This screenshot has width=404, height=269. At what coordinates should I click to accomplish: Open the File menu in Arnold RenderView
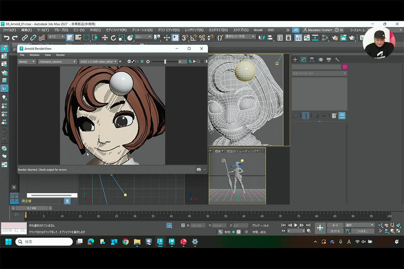pos(22,55)
